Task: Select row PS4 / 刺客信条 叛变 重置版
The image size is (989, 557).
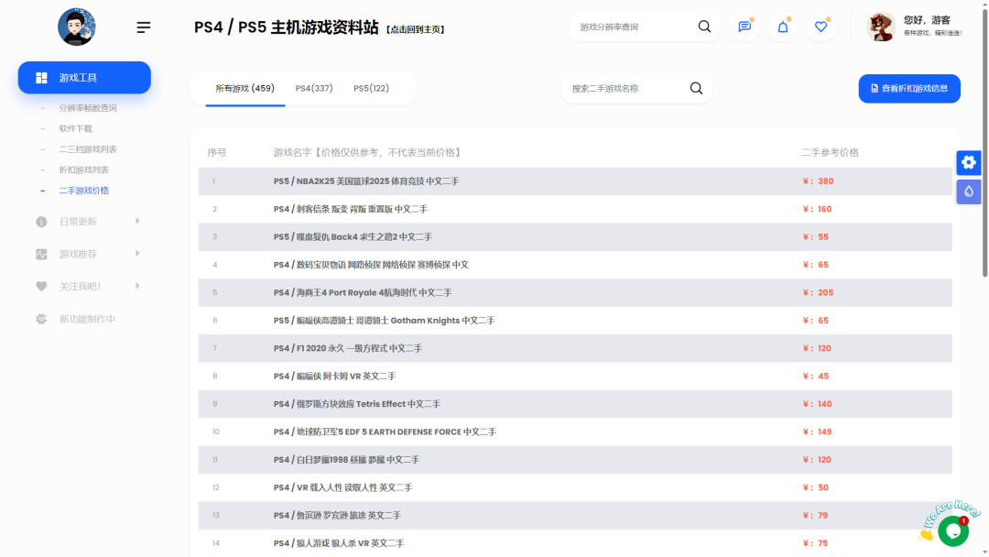Action: [x=574, y=209]
